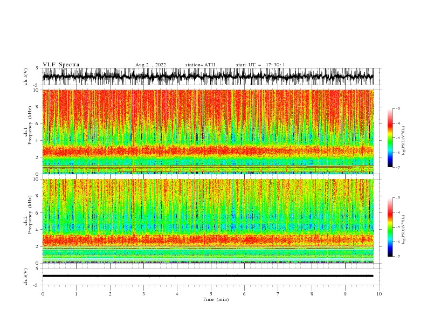
Task: Click the 'start UT = 17:30:1' label
Action: point(260,65)
